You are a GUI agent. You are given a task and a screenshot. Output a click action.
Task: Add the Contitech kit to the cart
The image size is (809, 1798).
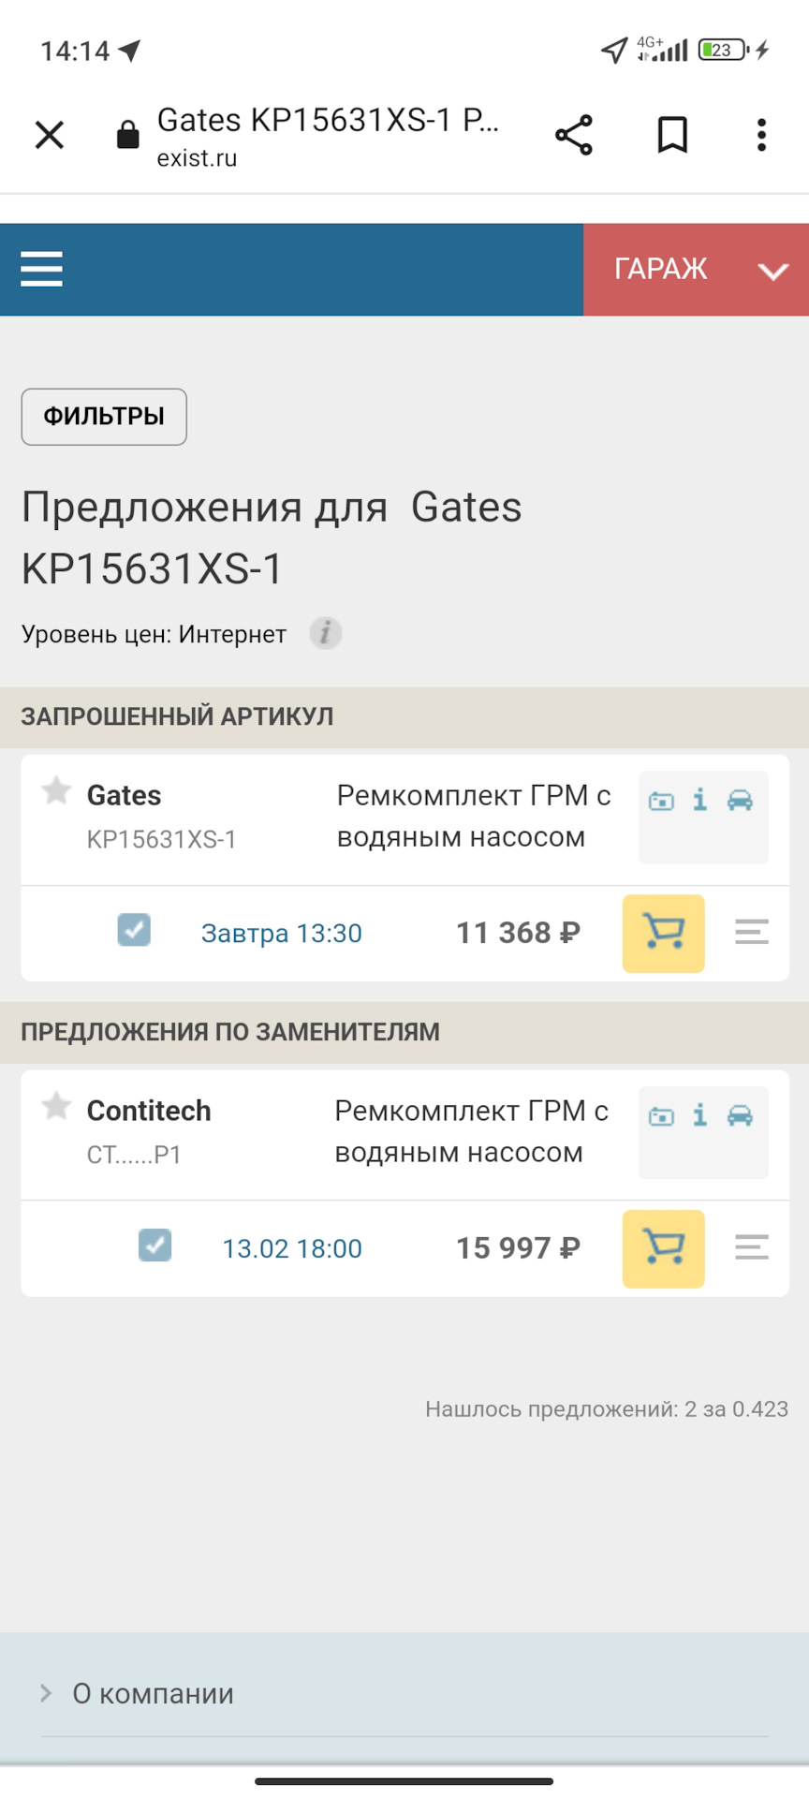pos(663,1249)
